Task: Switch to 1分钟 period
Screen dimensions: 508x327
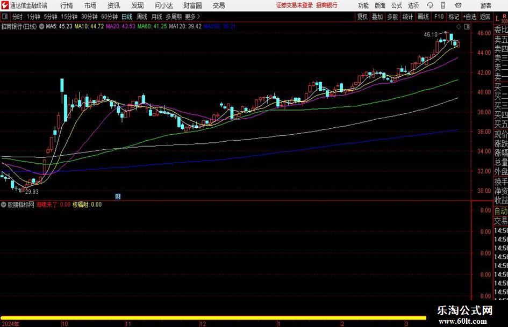Action: tap(33, 17)
